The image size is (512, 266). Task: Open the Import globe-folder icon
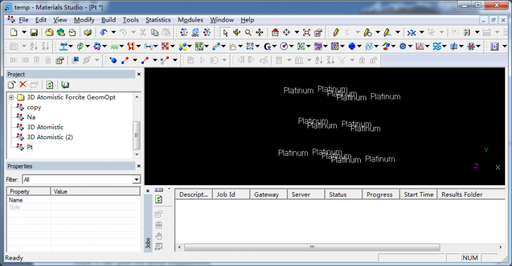61,32
